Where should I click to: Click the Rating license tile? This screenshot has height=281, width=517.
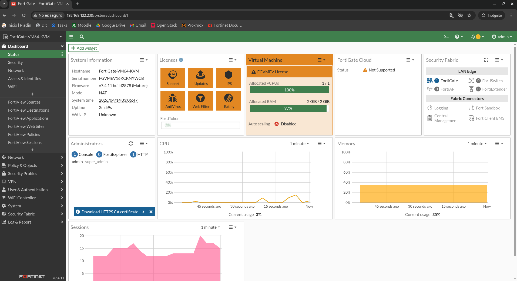[229, 101]
